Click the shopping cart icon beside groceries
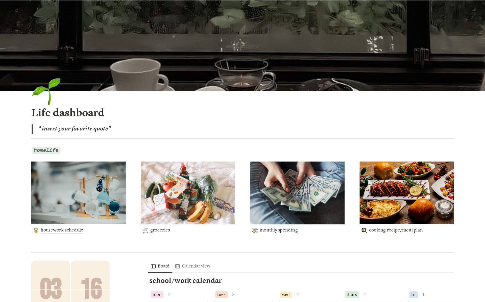 pos(145,230)
